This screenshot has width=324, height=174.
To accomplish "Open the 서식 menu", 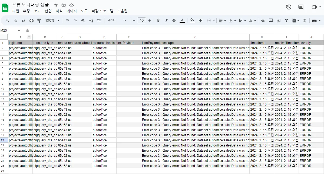I will (x=59, y=11).
